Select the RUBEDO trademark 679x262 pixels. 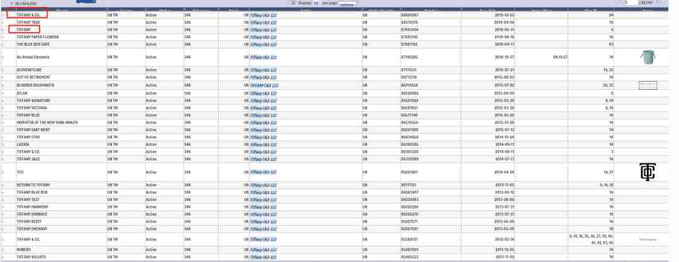[23, 250]
